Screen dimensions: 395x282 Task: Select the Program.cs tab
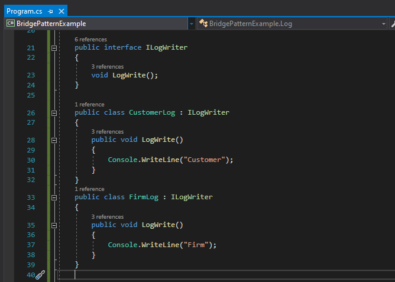(24, 11)
